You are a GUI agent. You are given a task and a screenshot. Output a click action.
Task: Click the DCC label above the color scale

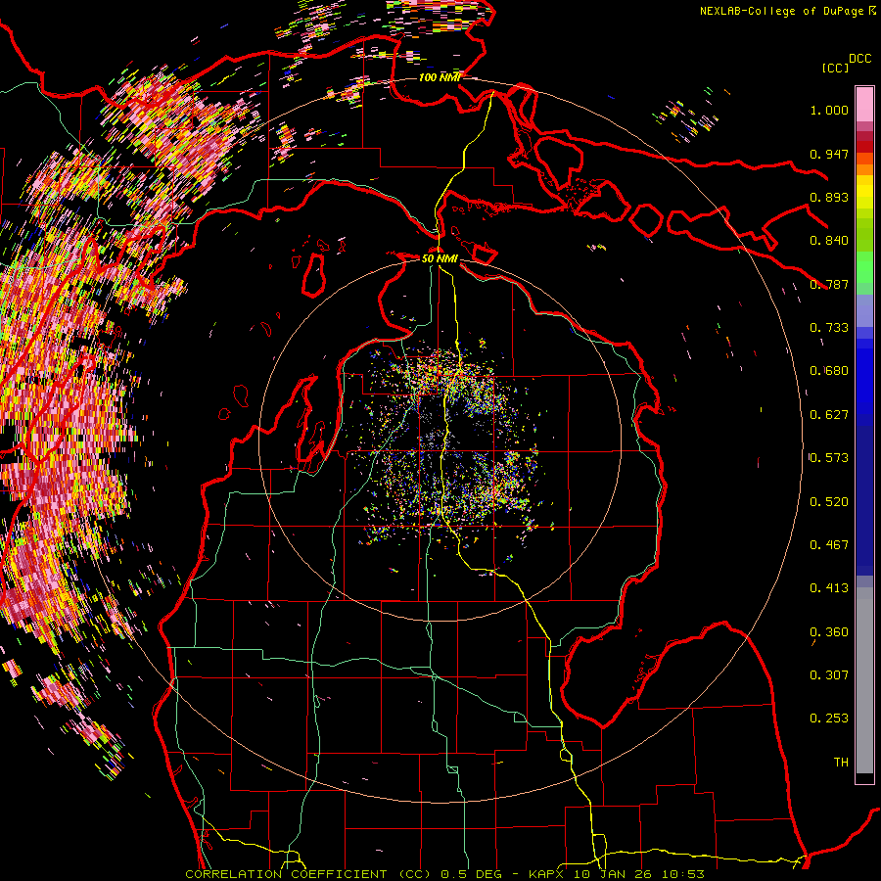(x=859, y=59)
